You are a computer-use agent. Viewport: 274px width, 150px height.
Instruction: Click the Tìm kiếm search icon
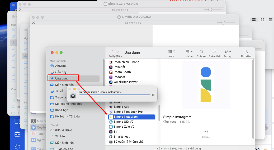point(246,51)
